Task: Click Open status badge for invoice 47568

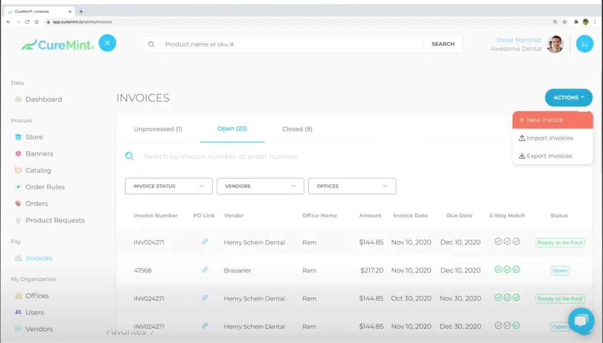Action: [560, 271]
